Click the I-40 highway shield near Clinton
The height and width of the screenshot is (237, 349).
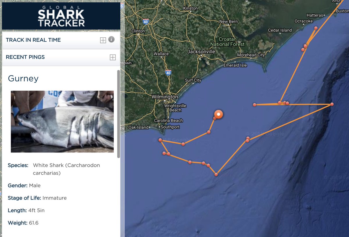click(x=145, y=22)
